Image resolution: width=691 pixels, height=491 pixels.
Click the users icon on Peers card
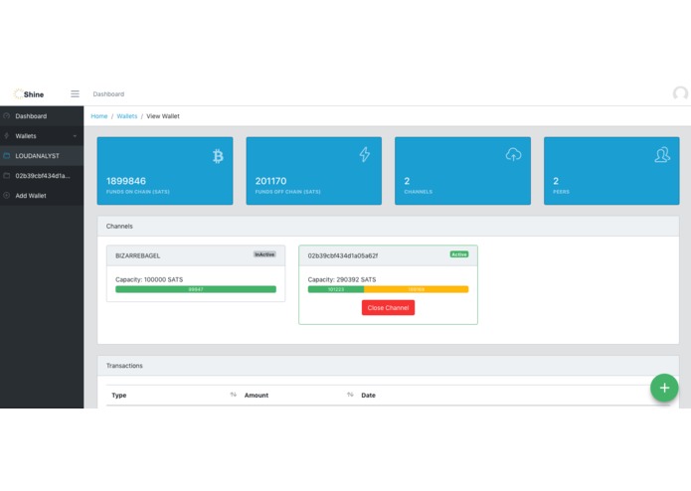[662, 155]
